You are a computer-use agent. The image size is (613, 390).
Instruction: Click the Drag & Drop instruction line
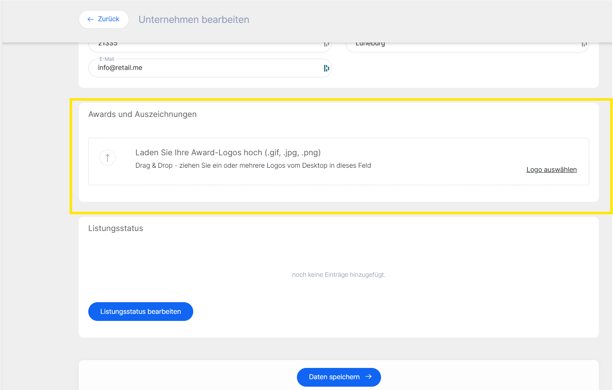pyautogui.click(x=253, y=166)
